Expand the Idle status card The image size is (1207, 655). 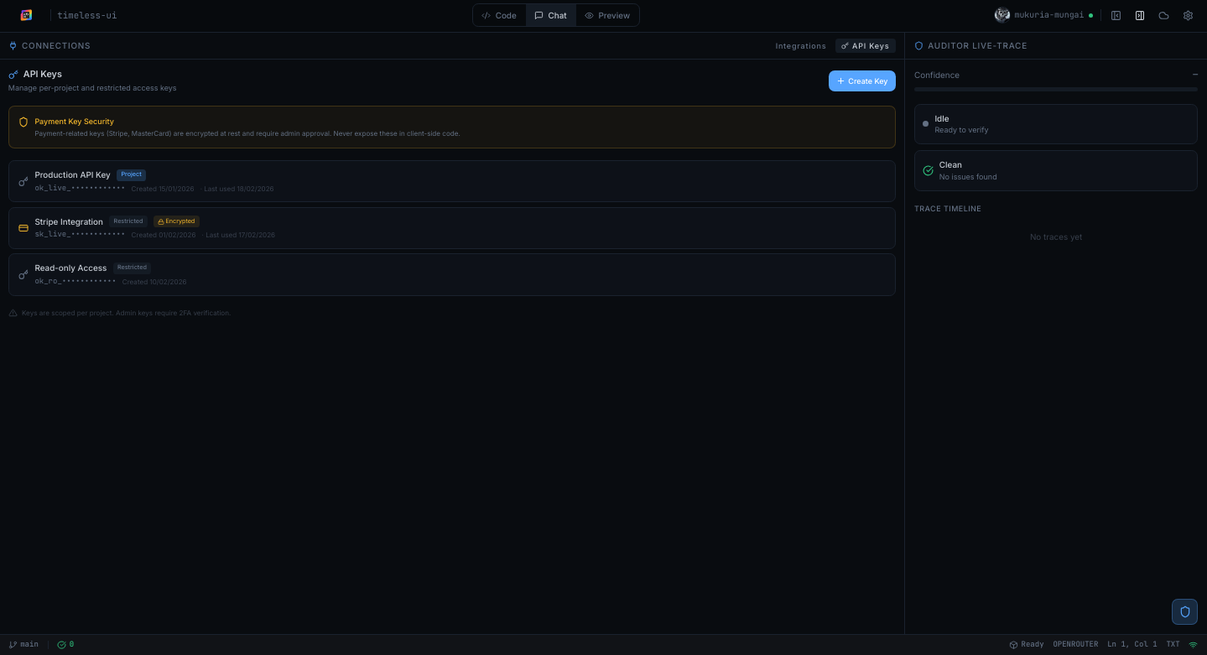coord(1055,123)
